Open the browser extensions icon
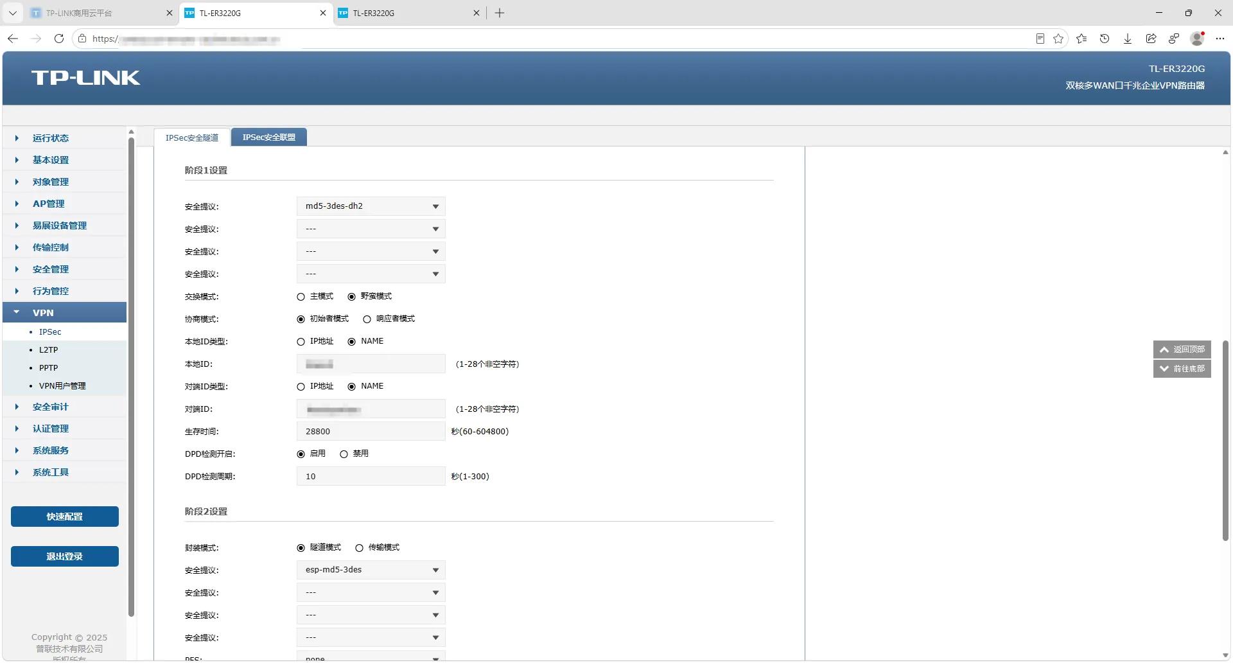The image size is (1233, 663). coord(1174,39)
